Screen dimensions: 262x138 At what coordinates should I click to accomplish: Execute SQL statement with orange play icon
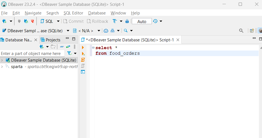click(83, 47)
